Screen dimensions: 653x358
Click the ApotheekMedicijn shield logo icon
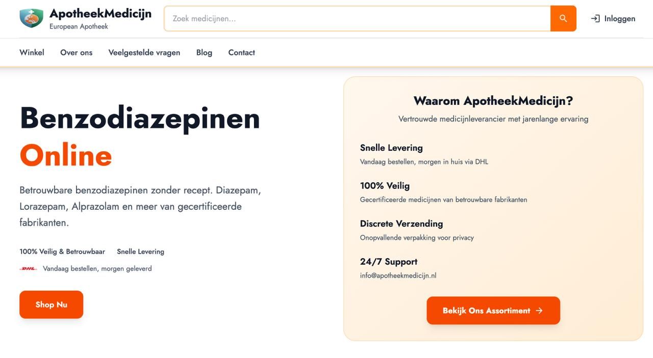[31, 18]
